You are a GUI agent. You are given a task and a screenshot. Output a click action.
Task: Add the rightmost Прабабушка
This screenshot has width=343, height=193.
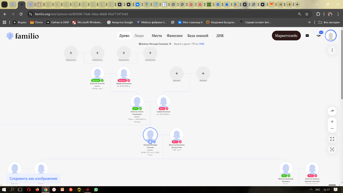tap(150, 53)
